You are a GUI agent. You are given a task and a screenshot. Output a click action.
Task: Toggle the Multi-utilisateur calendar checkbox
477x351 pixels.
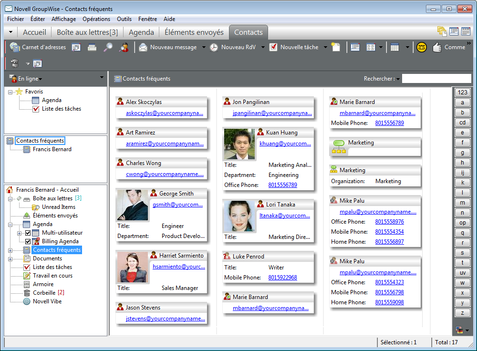pos(28,233)
